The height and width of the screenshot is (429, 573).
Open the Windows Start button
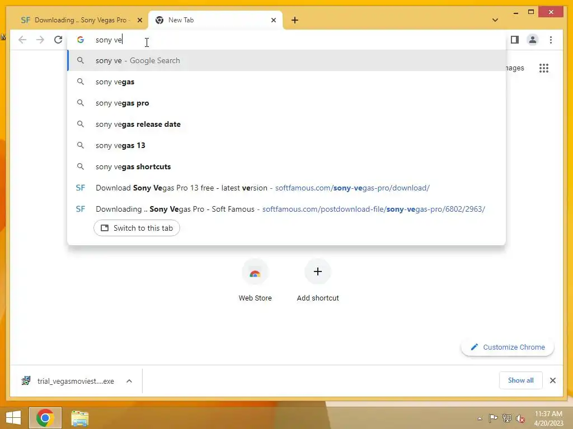point(13,418)
